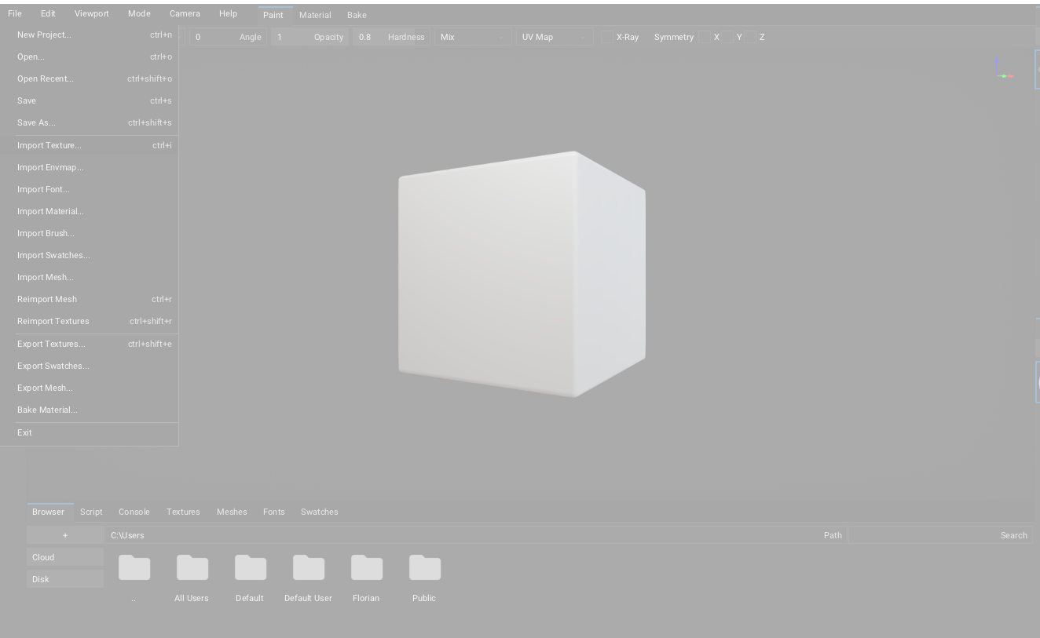Open the UV Map dropdown

click(x=555, y=36)
